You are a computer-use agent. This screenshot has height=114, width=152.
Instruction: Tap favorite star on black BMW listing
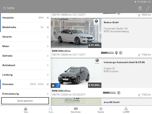coord(53,85)
